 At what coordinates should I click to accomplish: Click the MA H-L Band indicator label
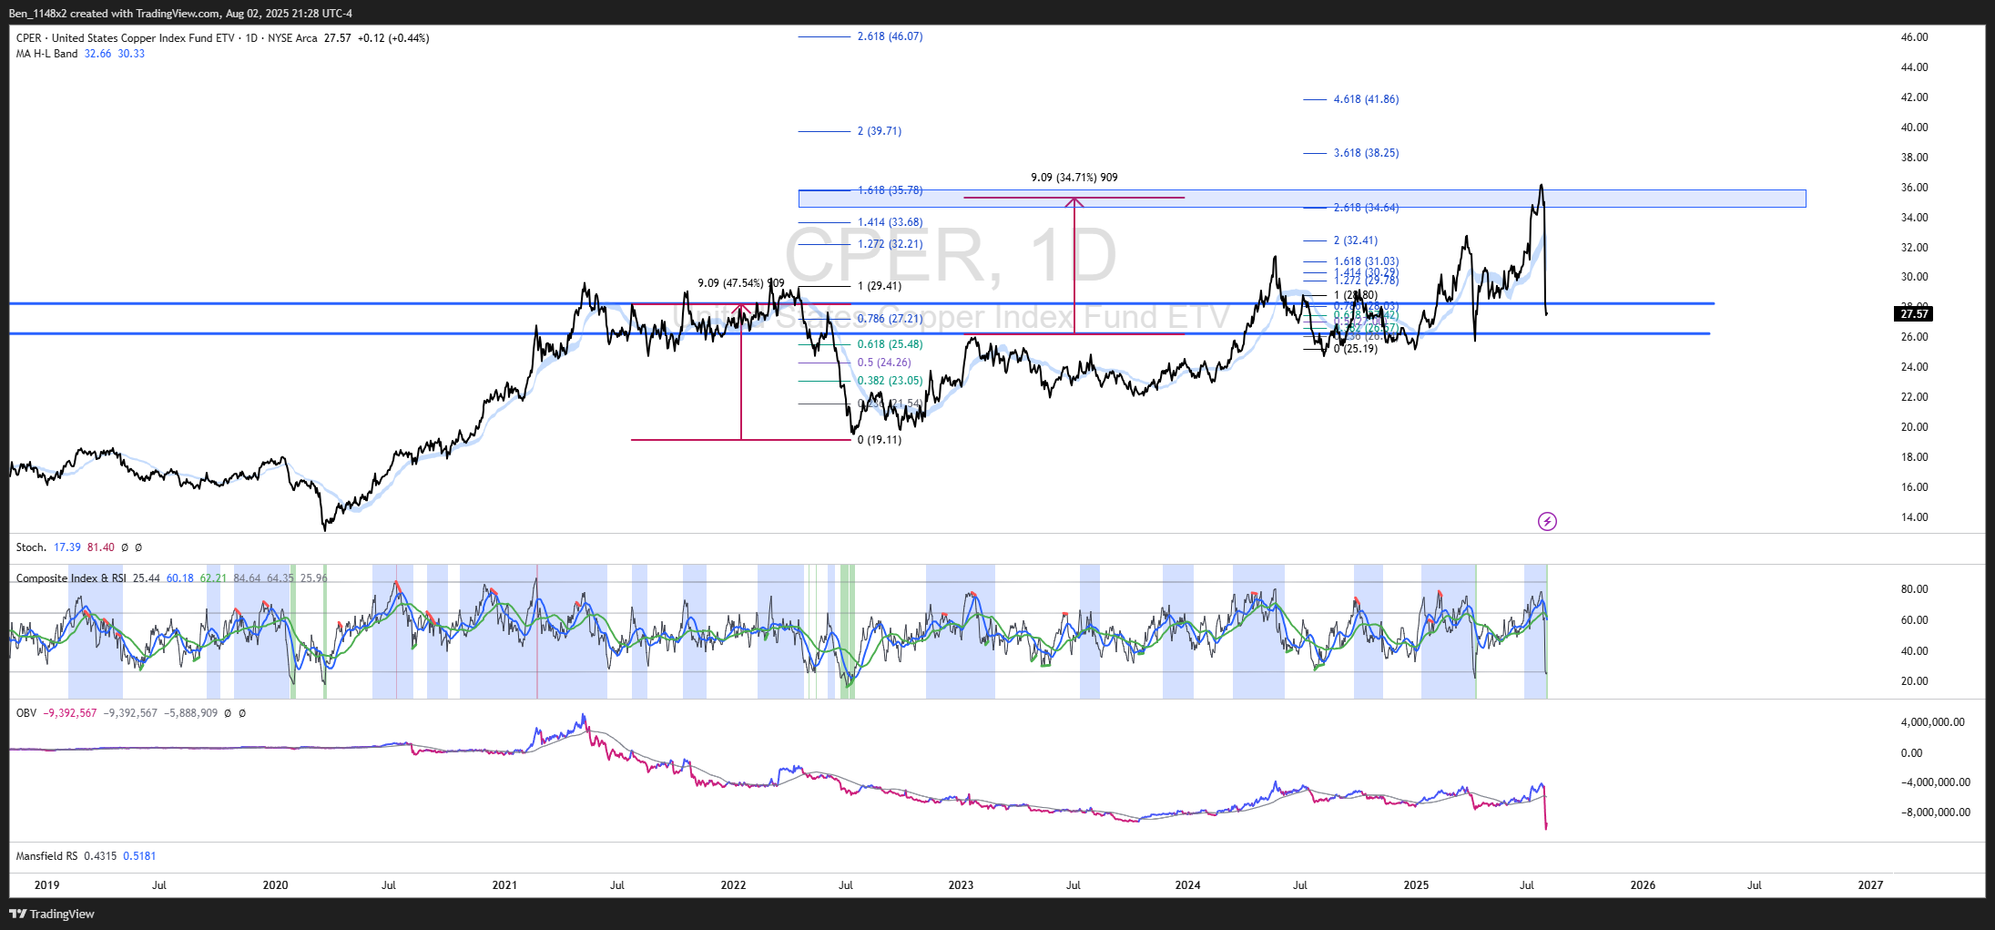pos(46,54)
